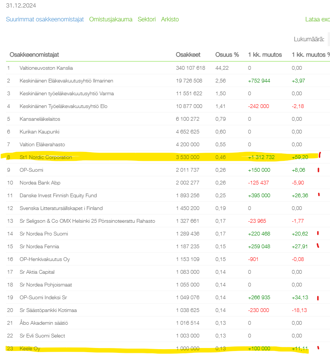Click the change value +266 935
Image resolution: width=330 pixels, height=354 pixels.
tap(259, 297)
